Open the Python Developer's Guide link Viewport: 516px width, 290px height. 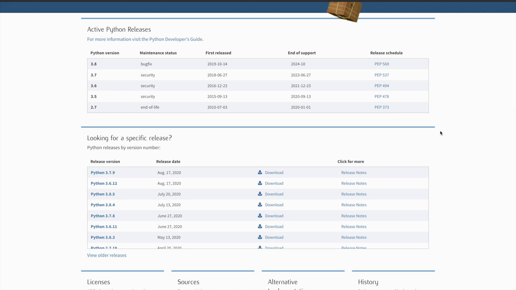pyautogui.click(x=145, y=39)
